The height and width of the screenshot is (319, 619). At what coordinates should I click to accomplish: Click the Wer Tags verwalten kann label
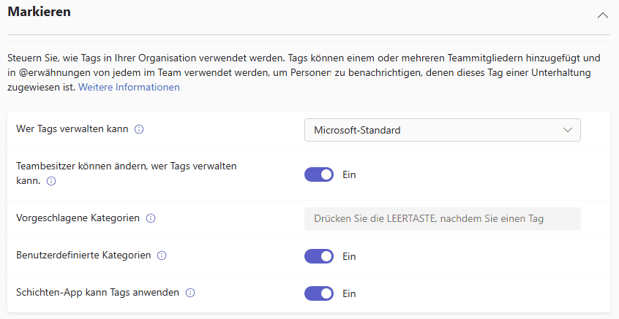tap(72, 128)
